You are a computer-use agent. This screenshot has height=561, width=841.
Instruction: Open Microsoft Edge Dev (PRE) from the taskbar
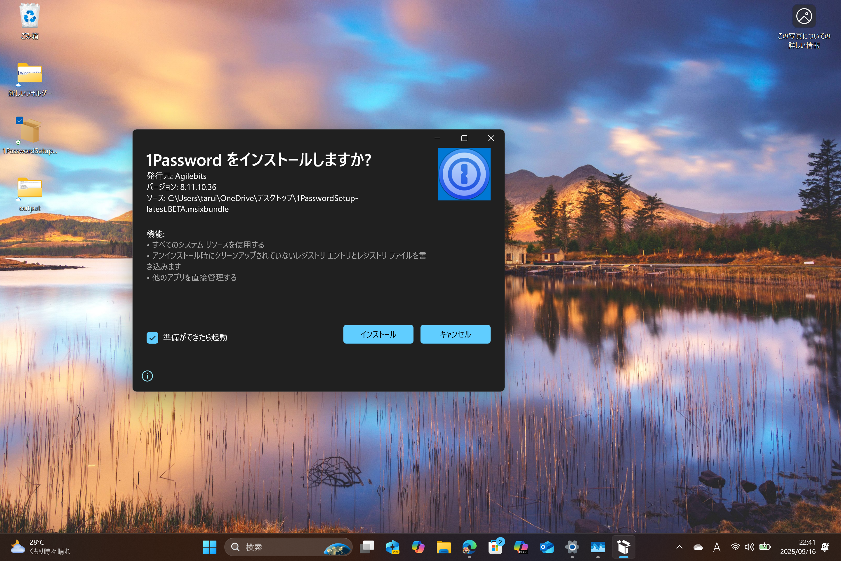pos(392,547)
